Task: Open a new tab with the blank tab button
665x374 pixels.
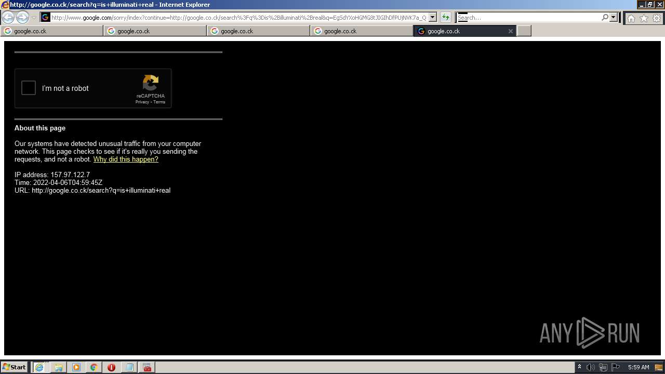Action: [524, 31]
